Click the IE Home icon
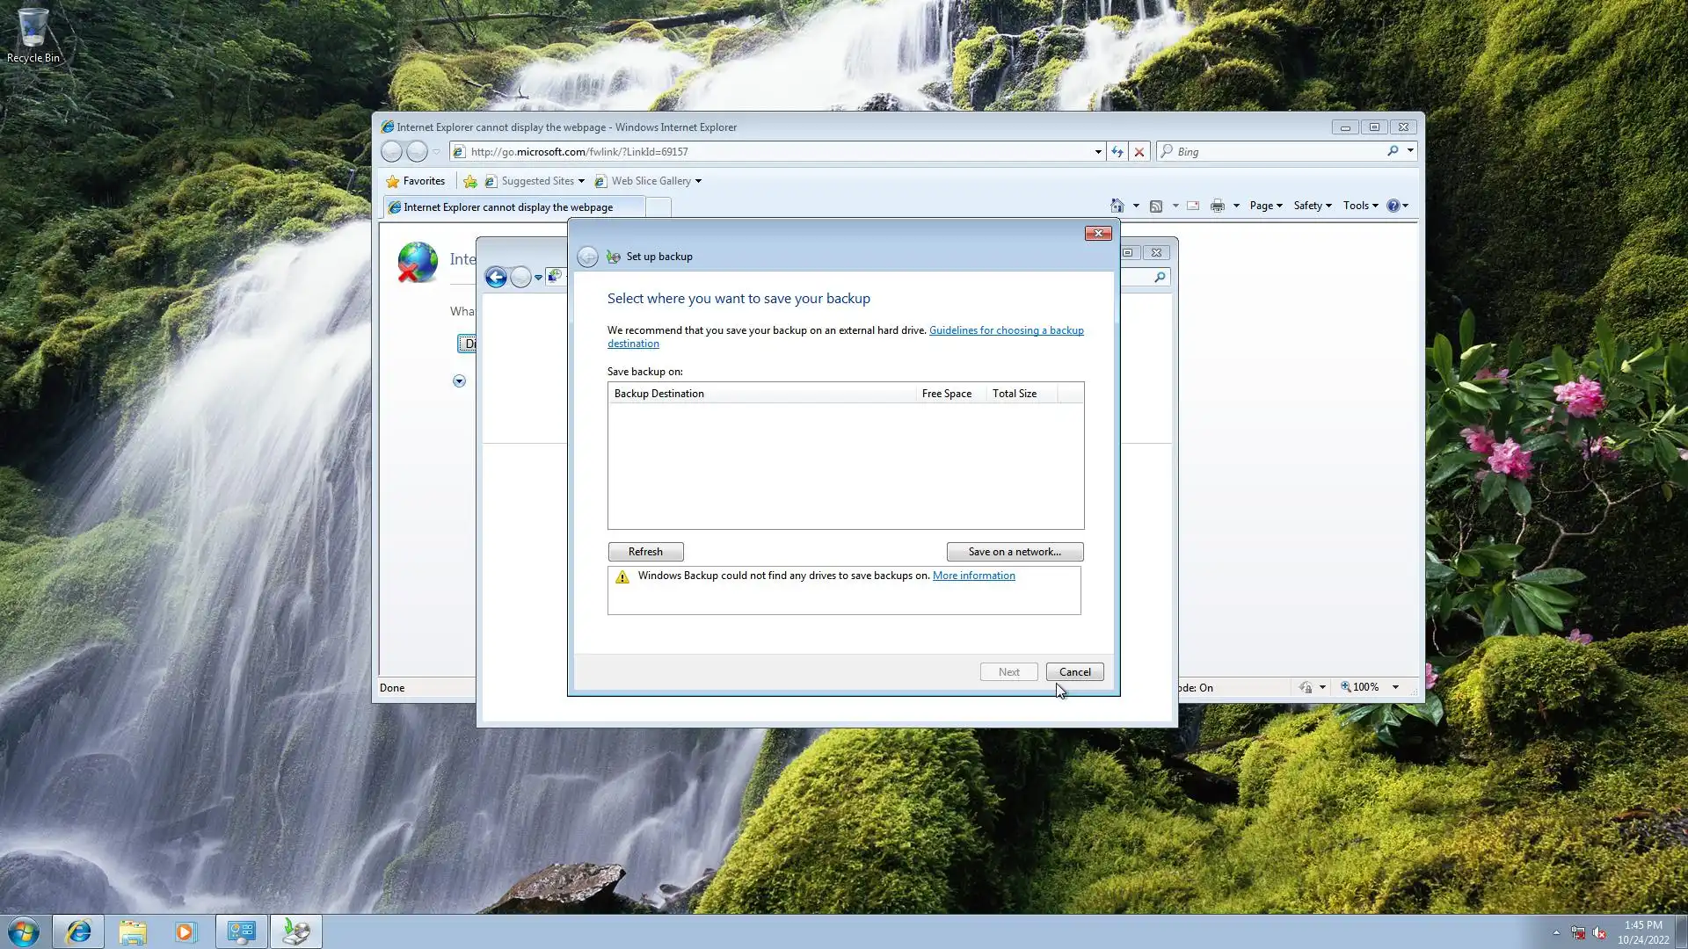 [x=1117, y=206]
